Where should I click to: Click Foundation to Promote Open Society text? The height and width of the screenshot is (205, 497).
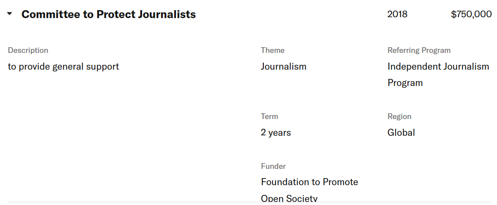(x=310, y=190)
